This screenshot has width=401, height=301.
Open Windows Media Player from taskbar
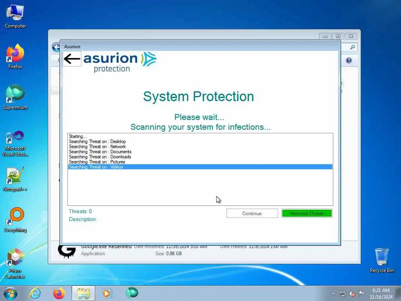click(x=107, y=293)
